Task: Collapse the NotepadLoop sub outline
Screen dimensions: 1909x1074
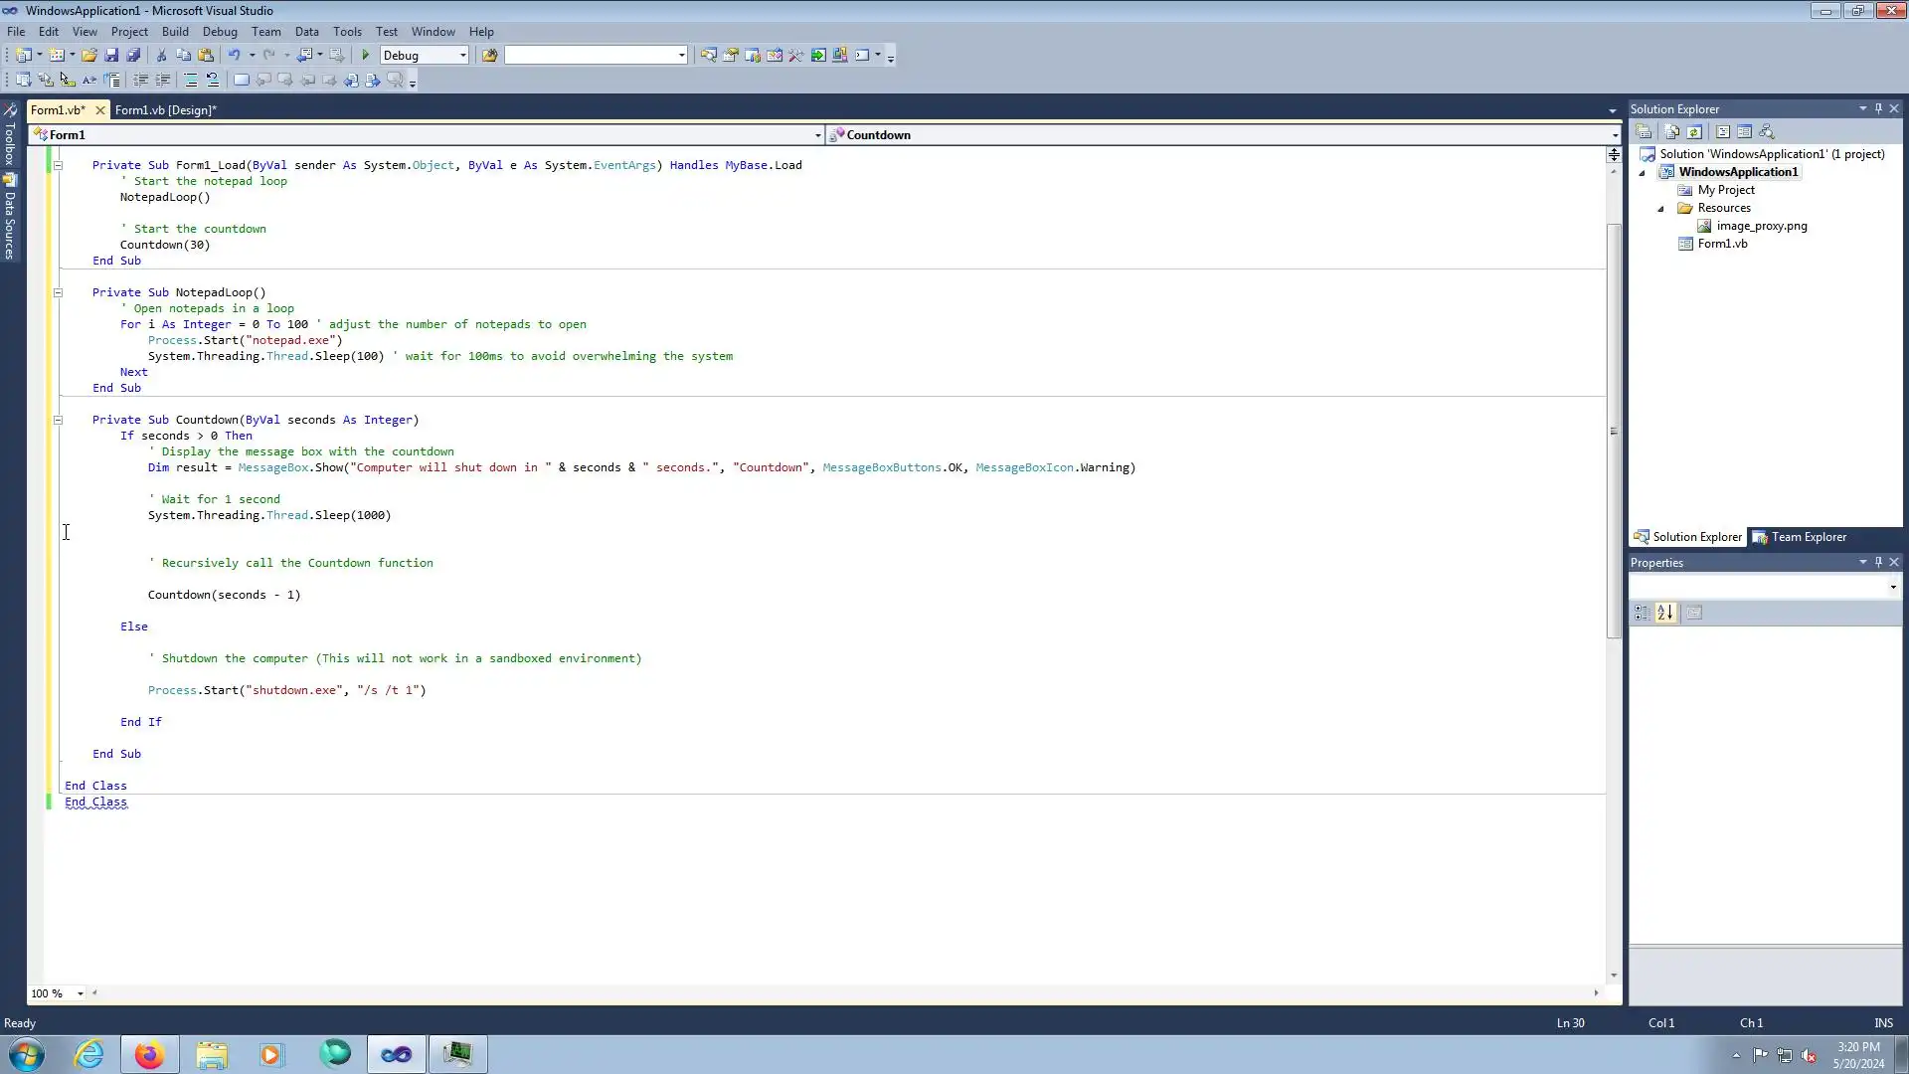Action: pyautogui.click(x=58, y=292)
